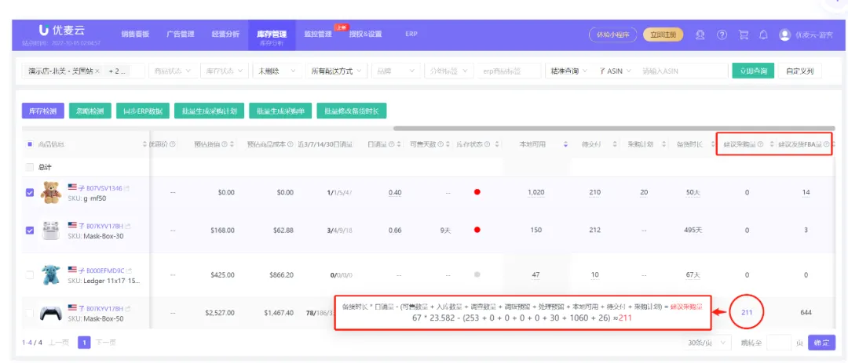
Task: Open the shopping cart icon
Action: (743, 35)
